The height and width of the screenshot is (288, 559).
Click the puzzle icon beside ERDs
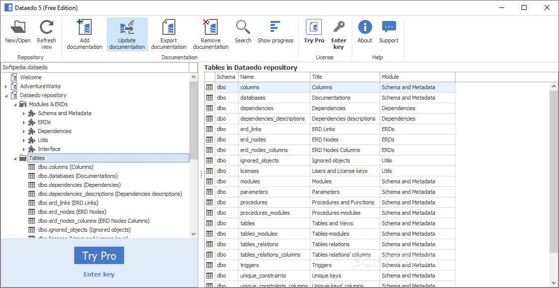tap(32, 122)
